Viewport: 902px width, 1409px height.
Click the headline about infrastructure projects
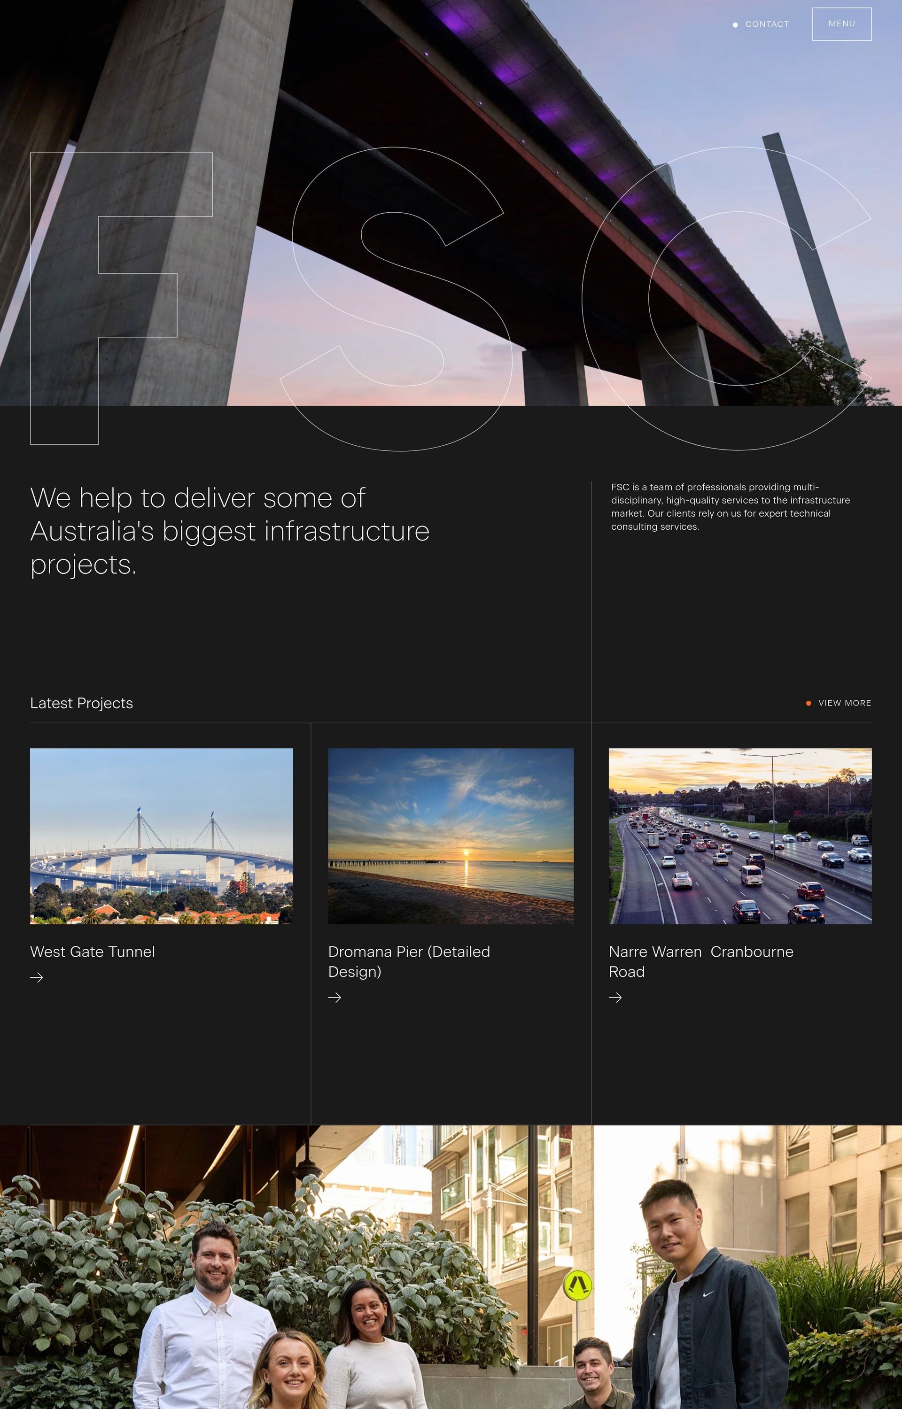[230, 531]
